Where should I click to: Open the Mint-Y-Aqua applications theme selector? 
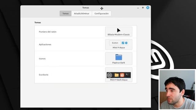[119, 44]
